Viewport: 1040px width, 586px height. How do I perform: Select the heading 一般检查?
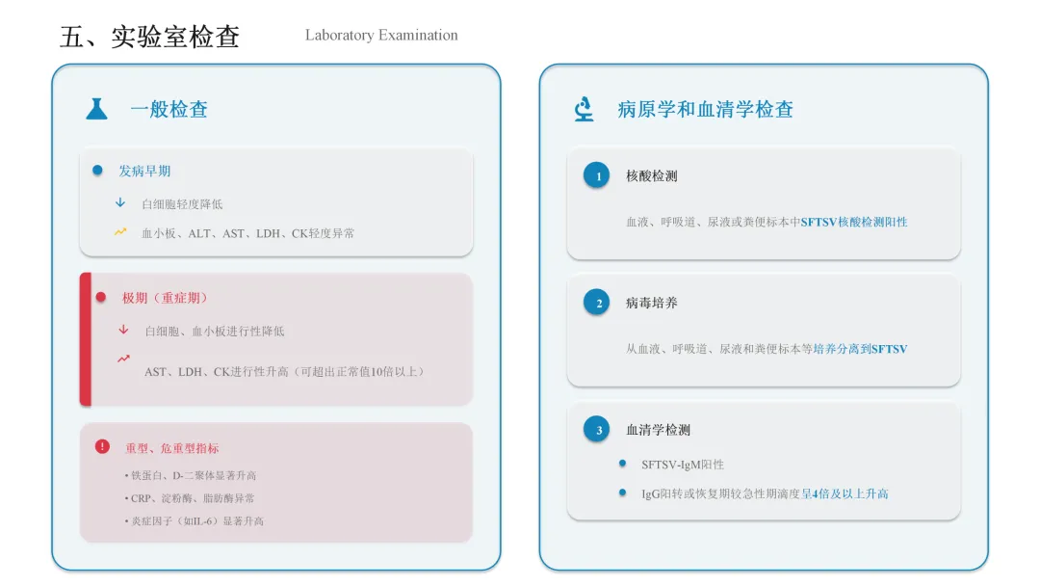[169, 110]
